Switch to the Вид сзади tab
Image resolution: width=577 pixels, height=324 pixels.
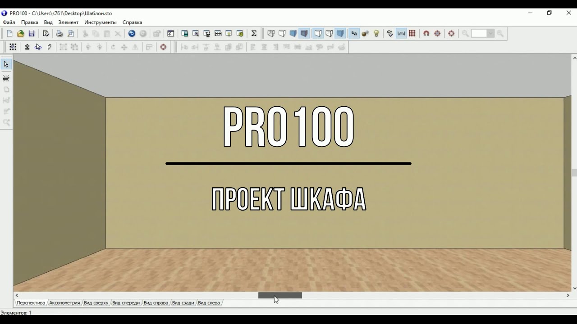pos(183,303)
